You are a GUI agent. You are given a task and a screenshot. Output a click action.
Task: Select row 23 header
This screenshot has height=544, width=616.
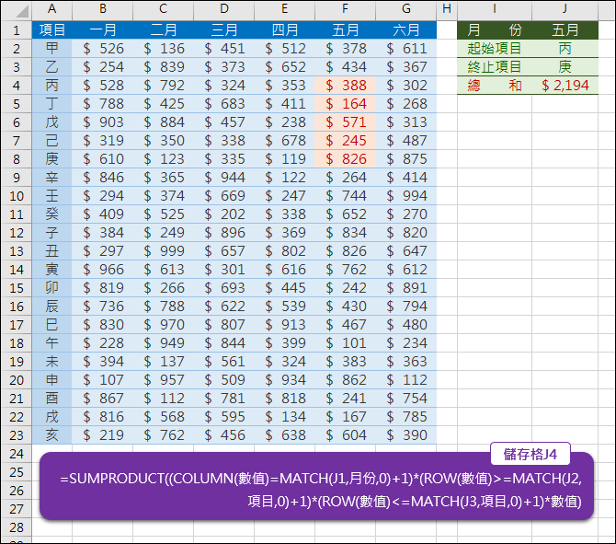pos(17,435)
